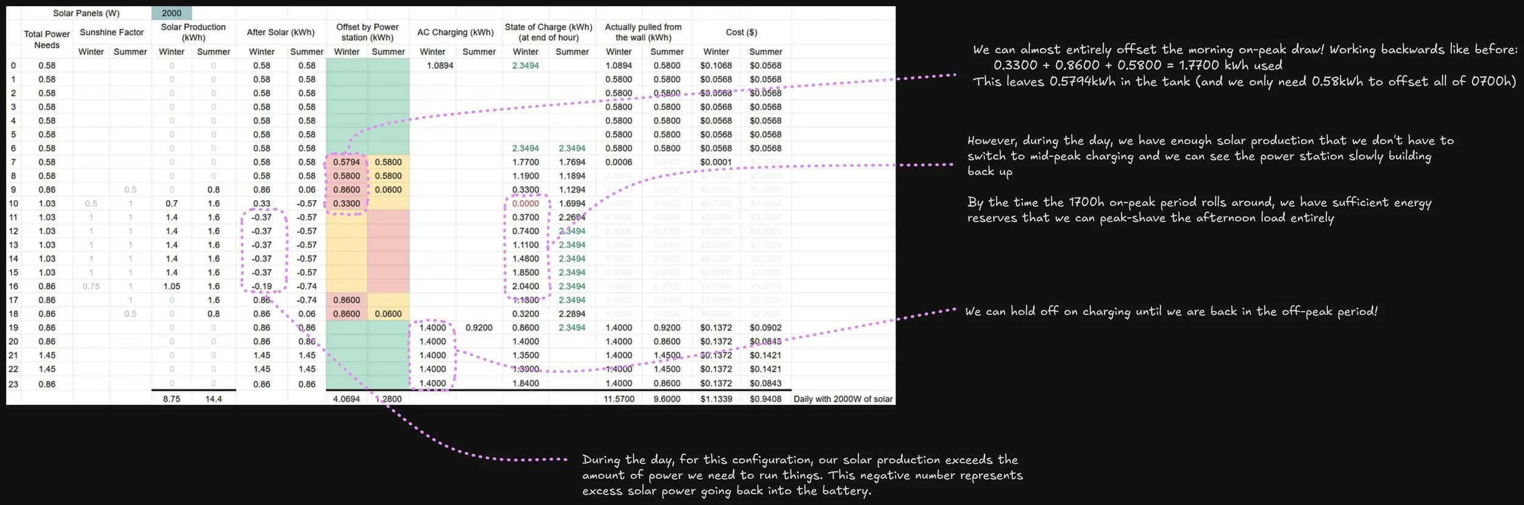This screenshot has width=1524, height=505.
Task: Select the 'Total Power Needs' column header
Action: pos(47,39)
